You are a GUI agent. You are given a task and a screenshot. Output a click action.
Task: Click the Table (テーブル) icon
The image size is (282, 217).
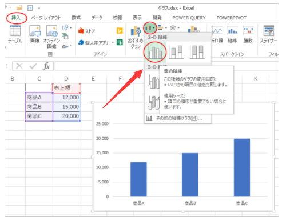[x=15, y=31]
